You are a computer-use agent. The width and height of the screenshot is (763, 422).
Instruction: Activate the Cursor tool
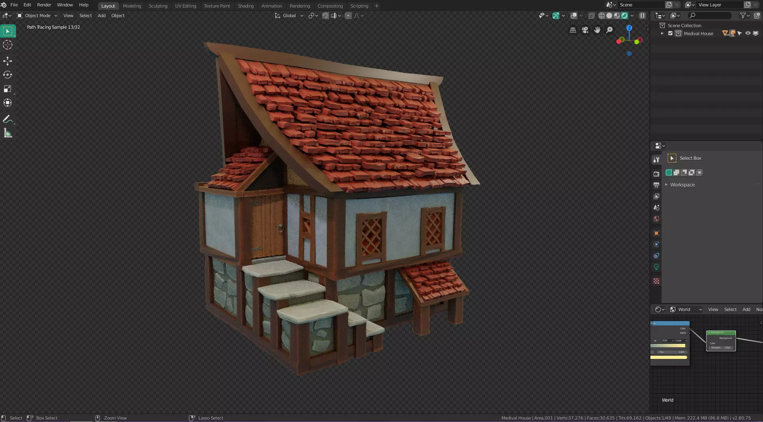[8, 45]
